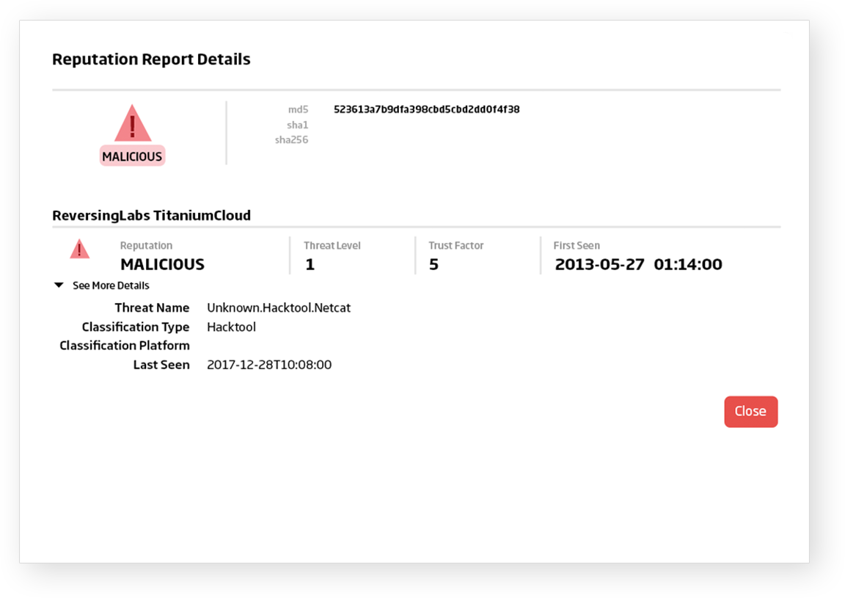Image resolution: width=845 pixels, height=598 pixels.
Task: Click the small warning icon beside Reputation
Action: [x=80, y=249]
